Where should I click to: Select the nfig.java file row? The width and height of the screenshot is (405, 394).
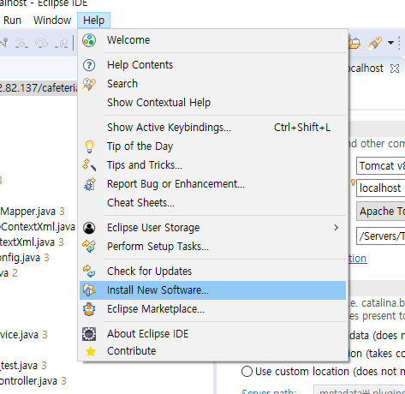(x=25, y=258)
